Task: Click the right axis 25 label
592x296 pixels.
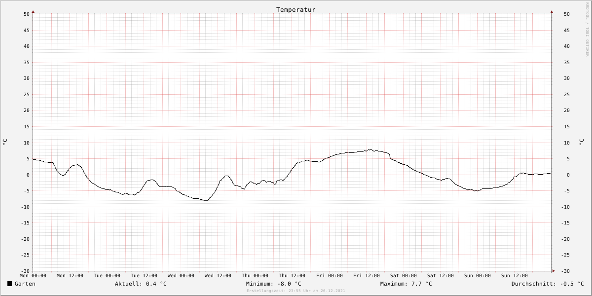Action: (567, 94)
